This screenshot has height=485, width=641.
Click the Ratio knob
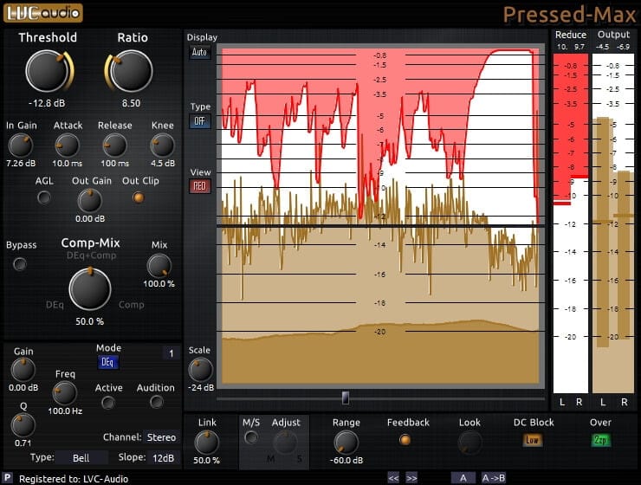(x=131, y=71)
